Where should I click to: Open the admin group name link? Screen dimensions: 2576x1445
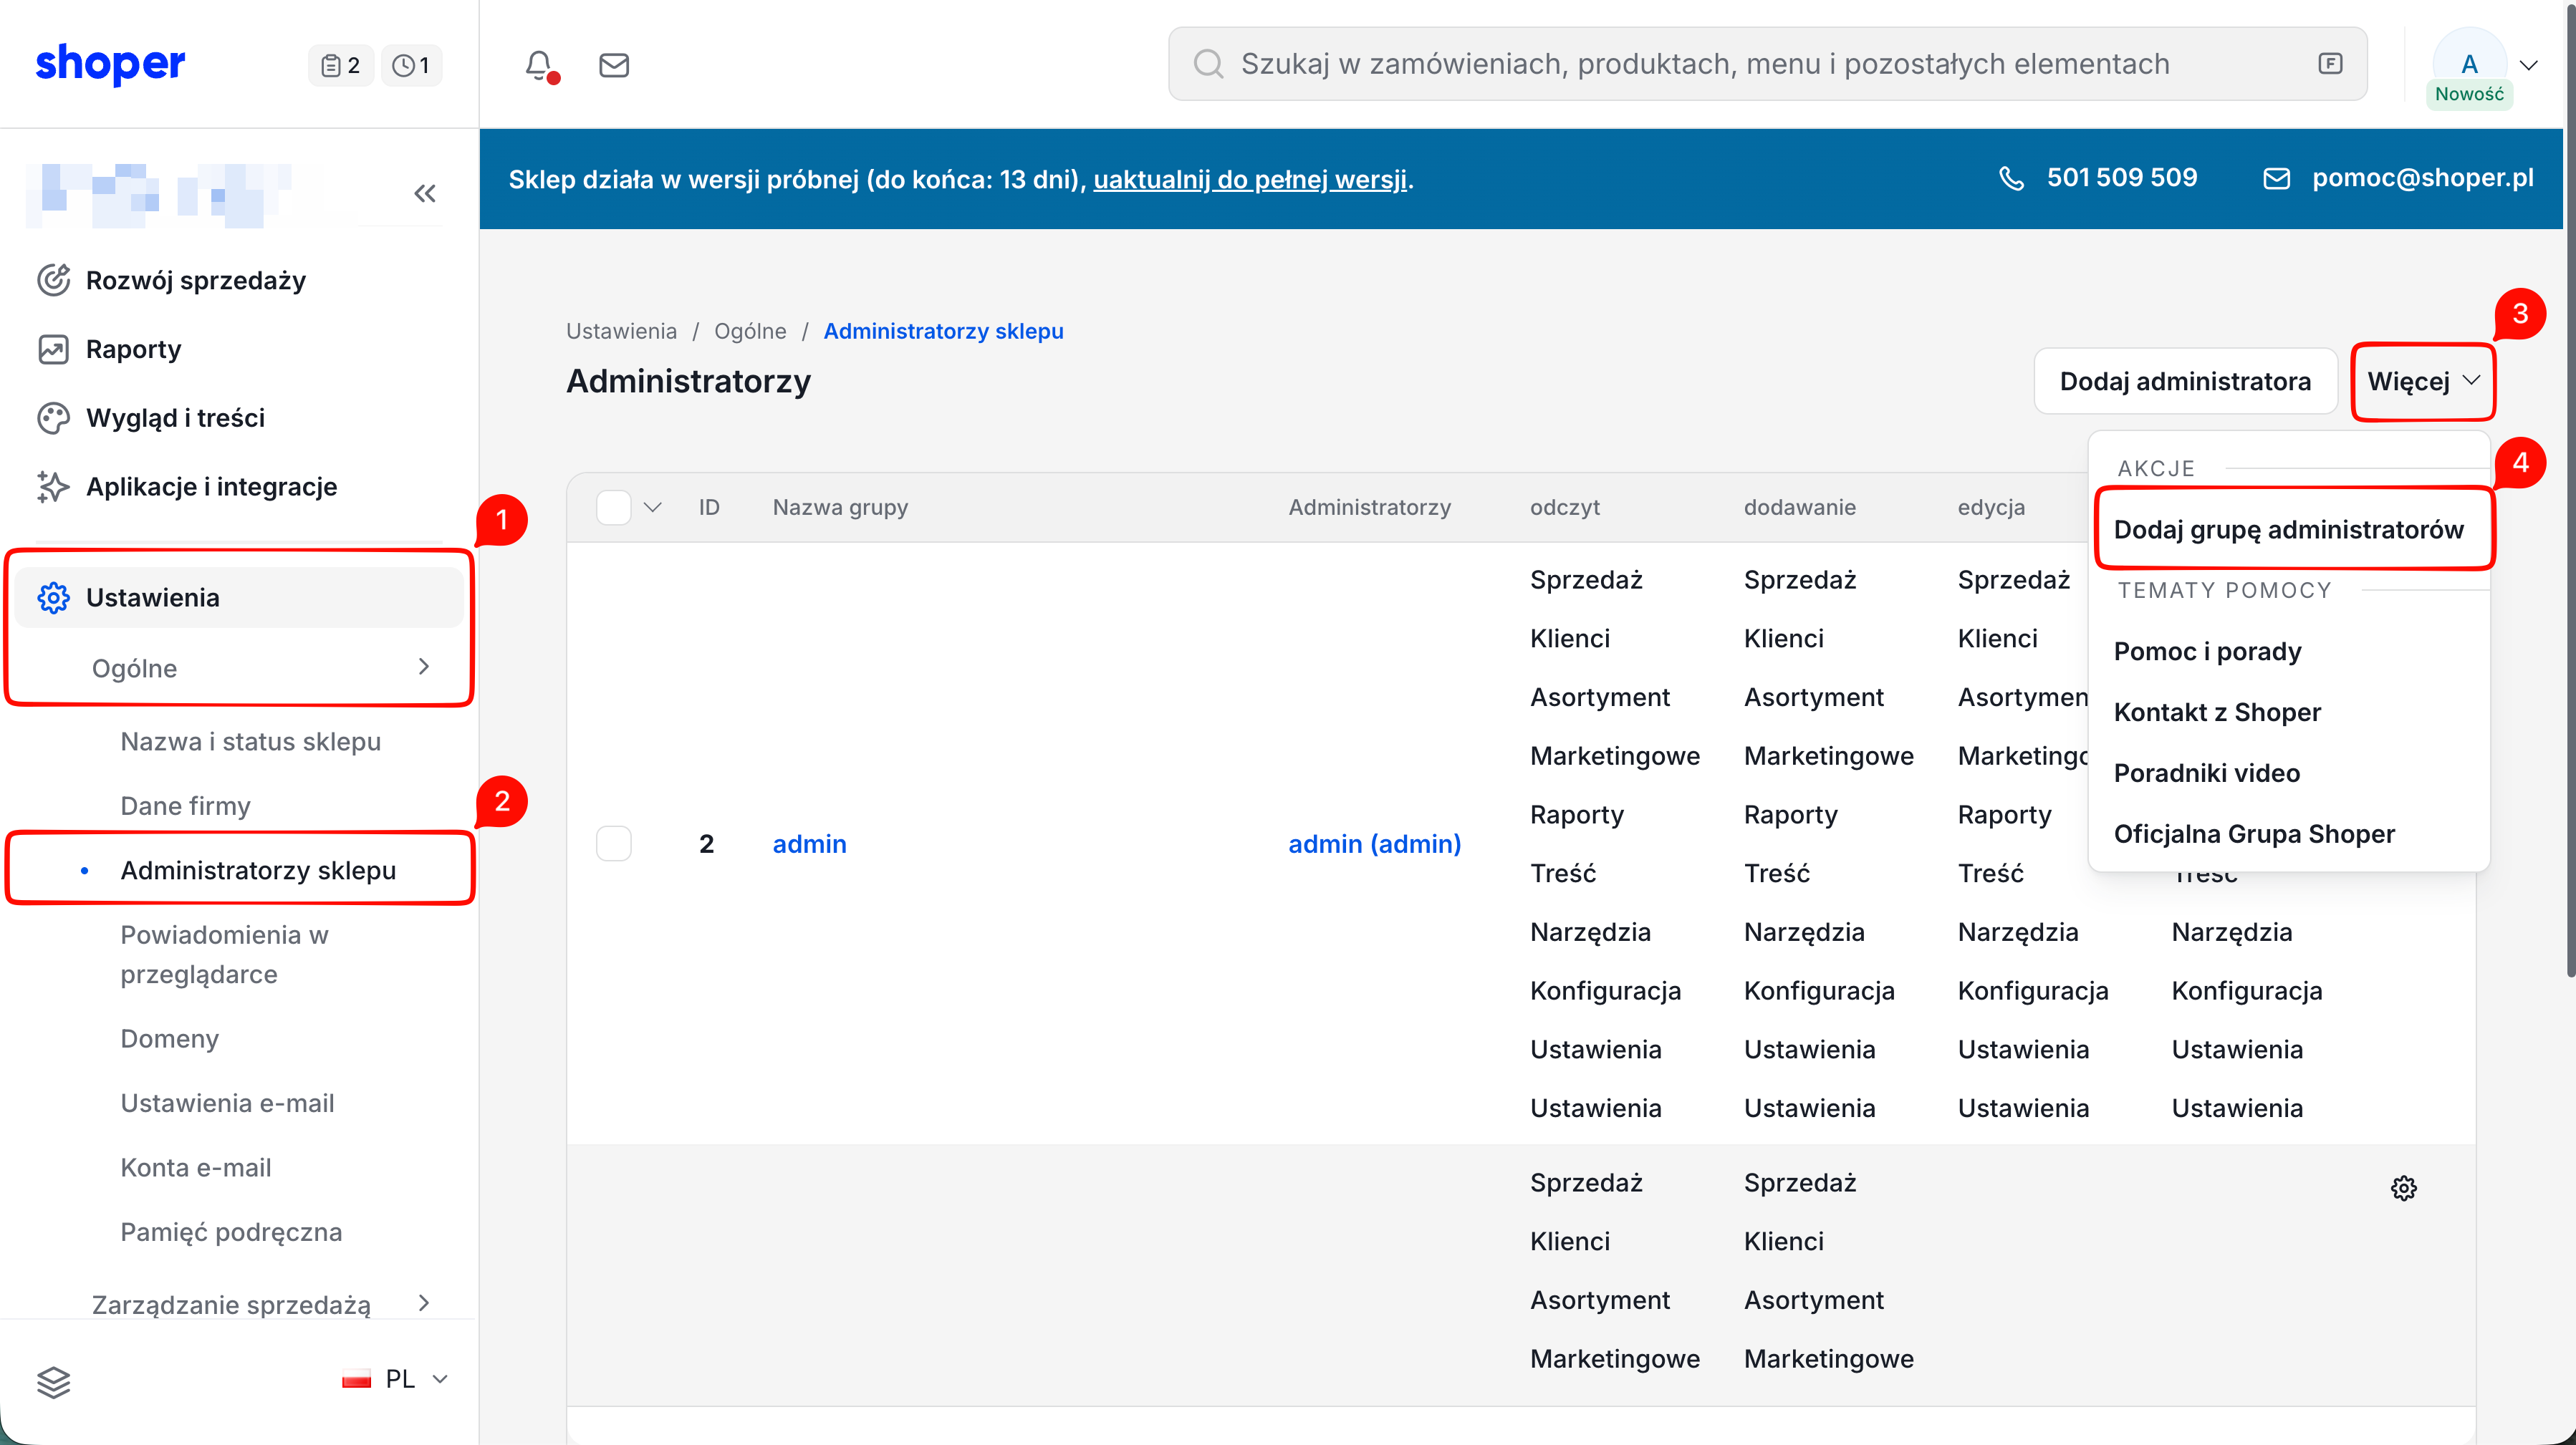click(x=809, y=844)
